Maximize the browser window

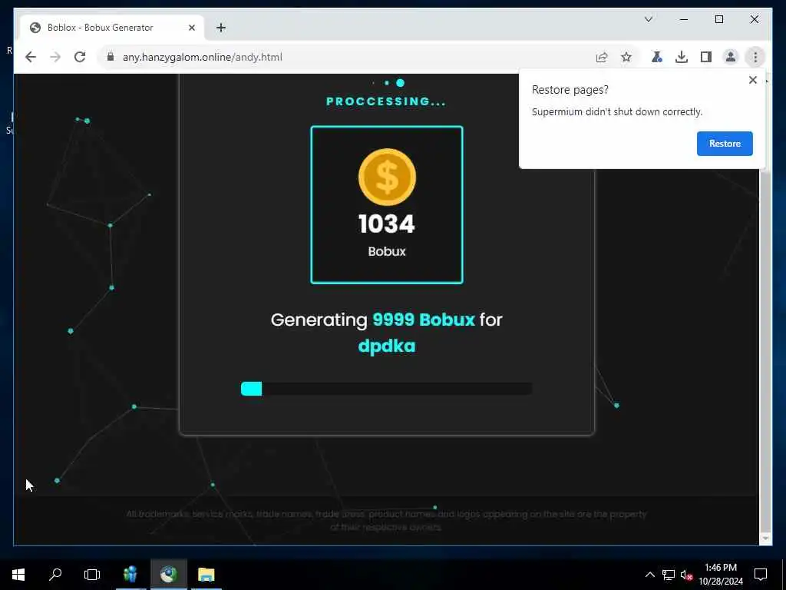click(718, 19)
